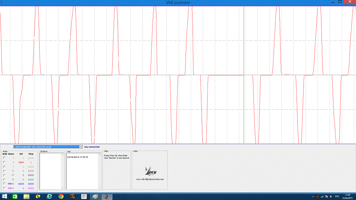Click the Windows Start button
The height and width of the screenshot is (200, 356).
[4, 197]
